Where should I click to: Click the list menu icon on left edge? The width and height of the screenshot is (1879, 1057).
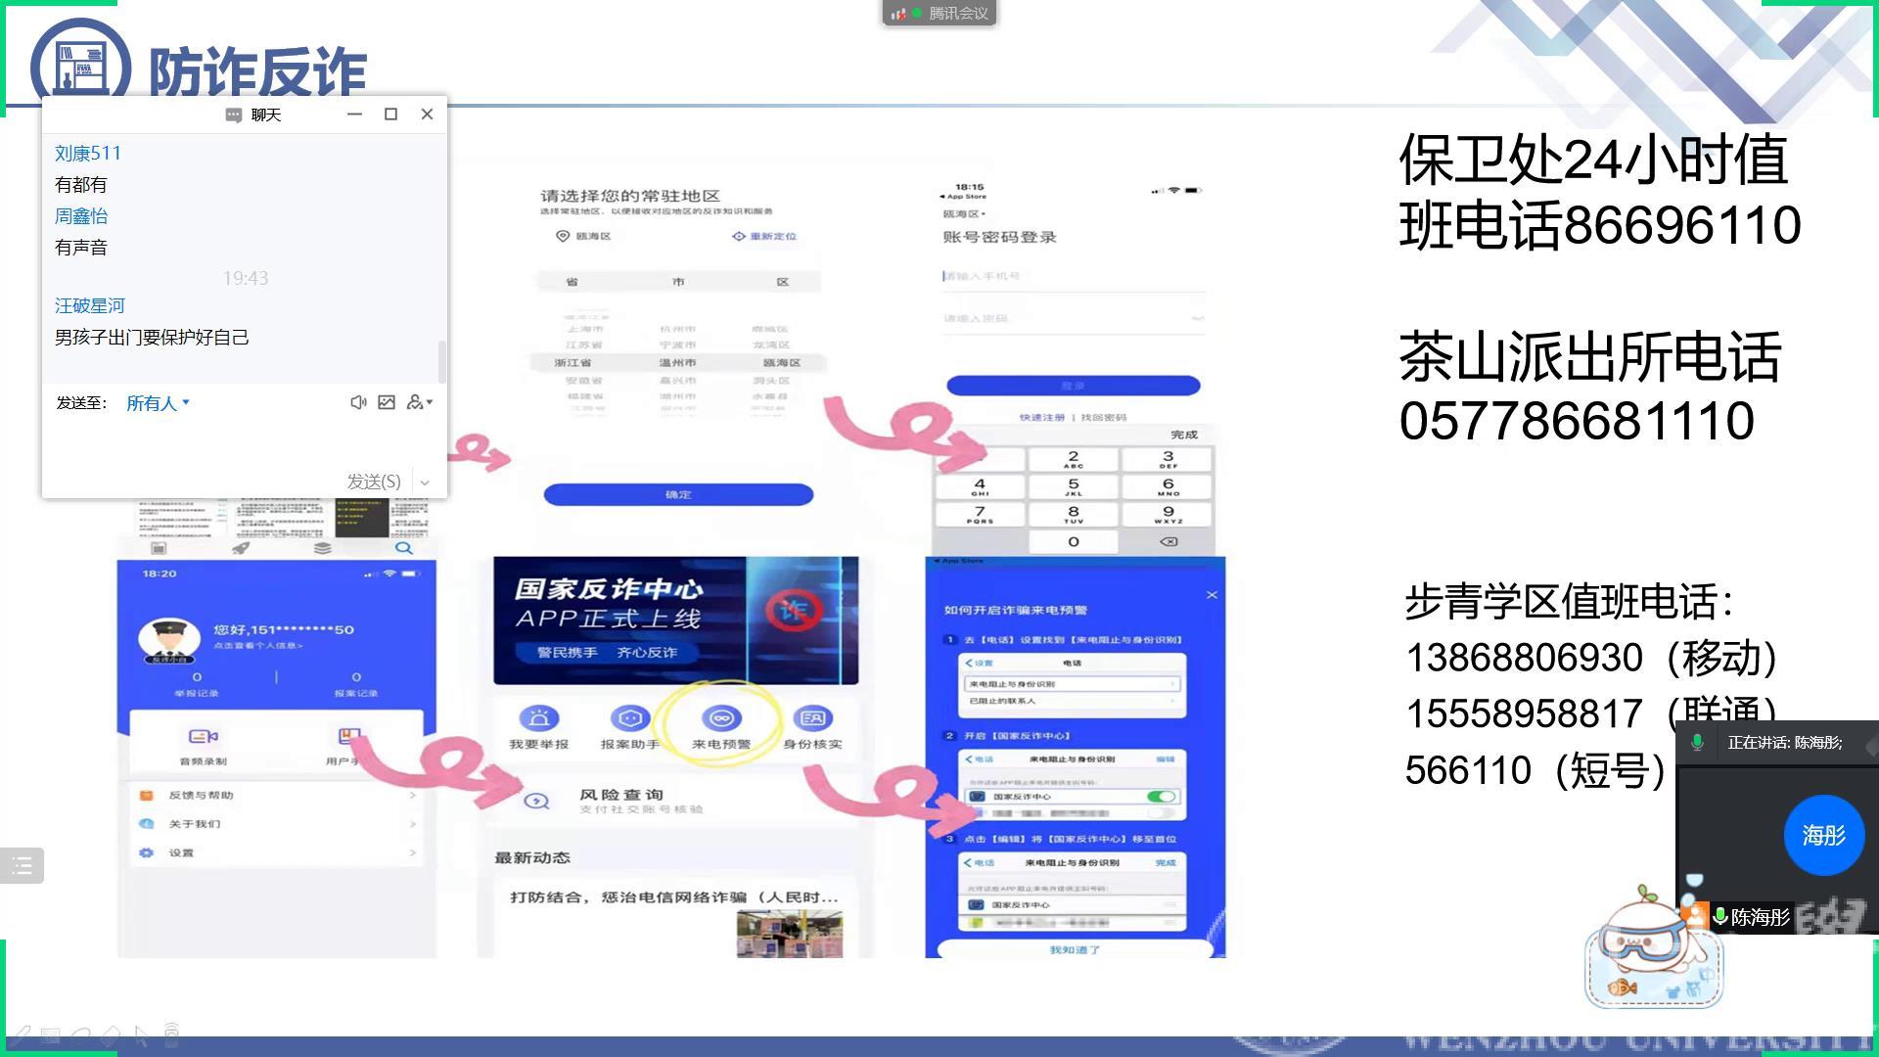pos(22,865)
